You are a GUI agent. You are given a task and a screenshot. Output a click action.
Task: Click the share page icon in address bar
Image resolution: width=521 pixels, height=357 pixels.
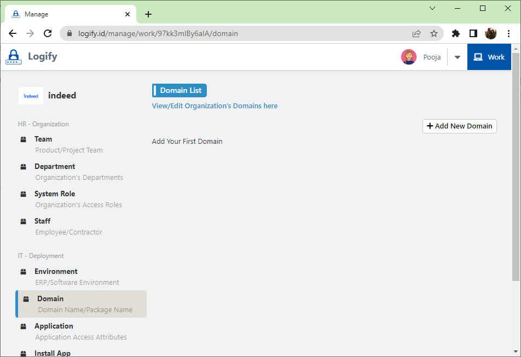pos(416,33)
